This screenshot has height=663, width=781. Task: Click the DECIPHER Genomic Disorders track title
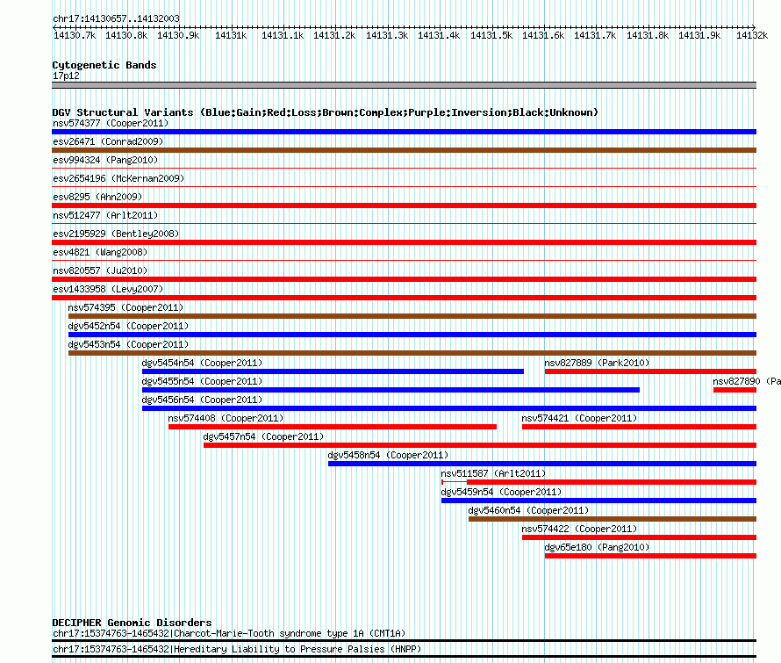pos(132,623)
